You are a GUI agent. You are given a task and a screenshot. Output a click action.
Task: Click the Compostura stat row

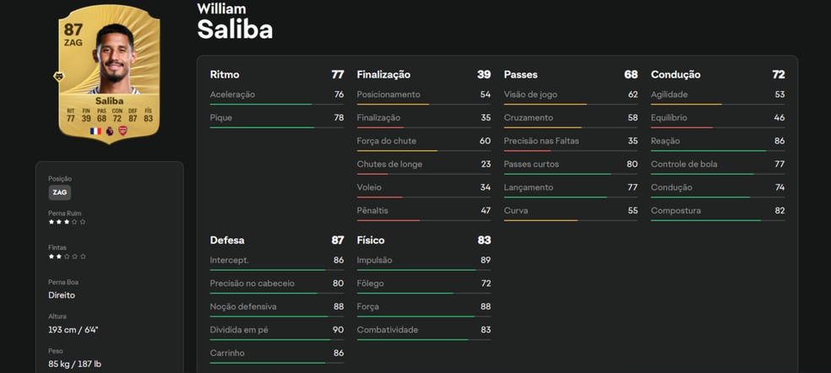click(717, 211)
